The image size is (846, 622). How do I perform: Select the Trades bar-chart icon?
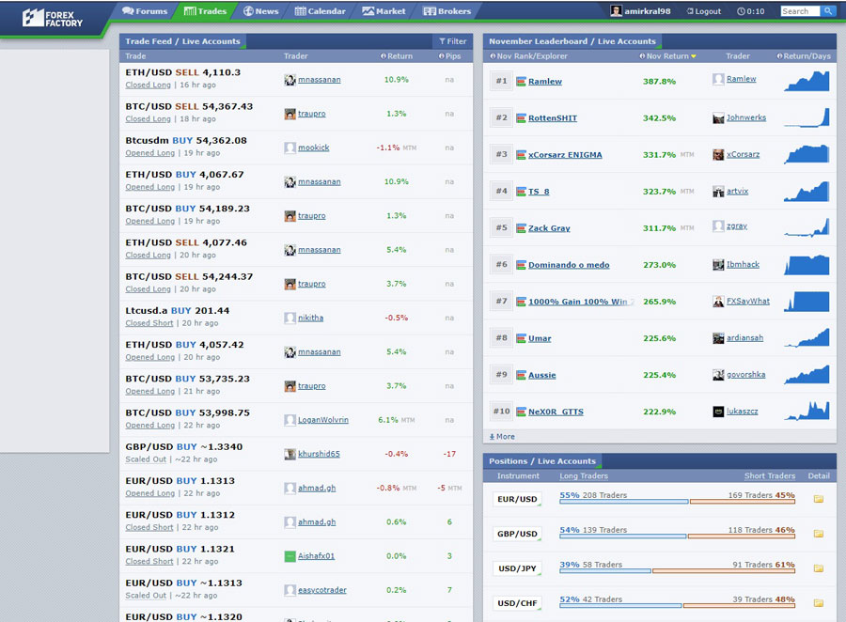click(x=190, y=11)
